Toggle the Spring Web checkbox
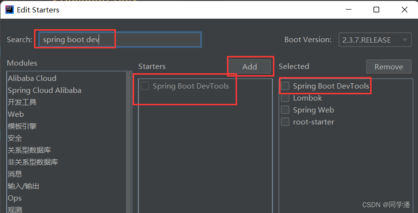Screen dimensions: 418x213 285,110
